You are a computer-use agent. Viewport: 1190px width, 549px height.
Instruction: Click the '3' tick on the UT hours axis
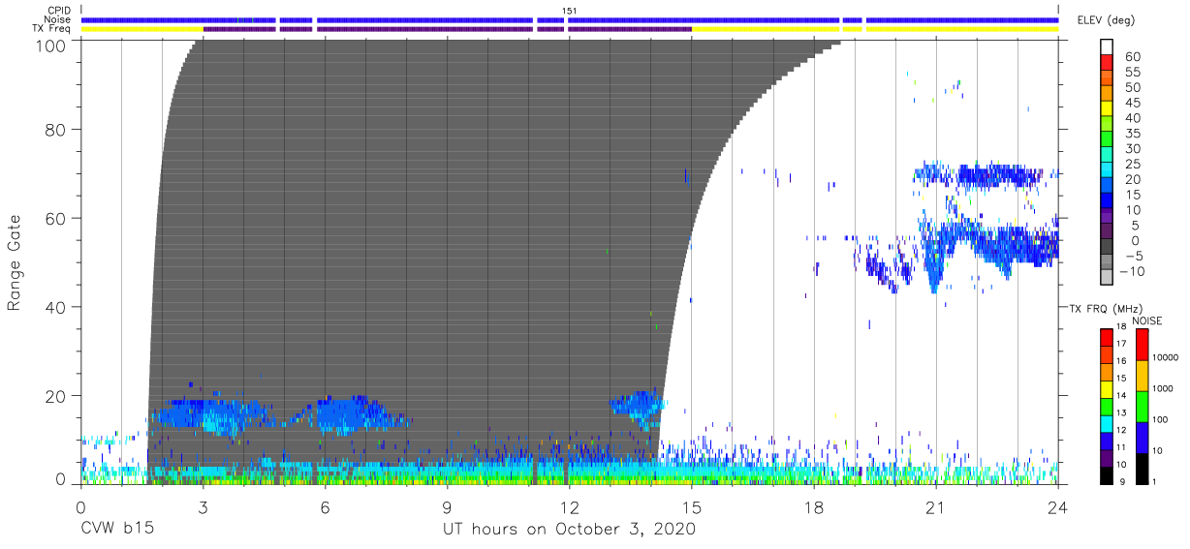point(203,506)
